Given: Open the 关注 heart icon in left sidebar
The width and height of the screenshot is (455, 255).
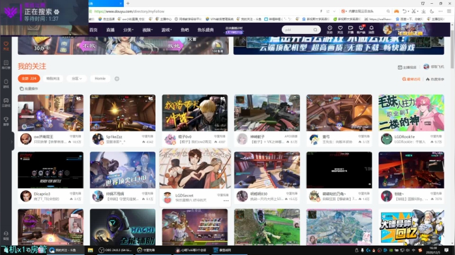Looking at the screenshot, I should [x=6, y=45].
